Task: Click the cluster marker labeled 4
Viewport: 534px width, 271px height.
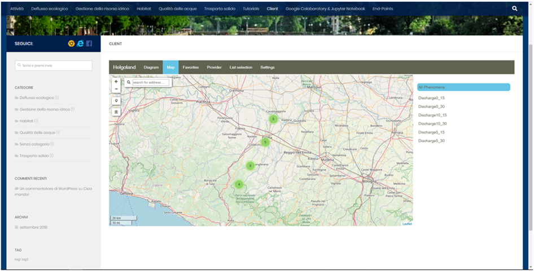Action: pyautogui.click(x=239, y=184)
